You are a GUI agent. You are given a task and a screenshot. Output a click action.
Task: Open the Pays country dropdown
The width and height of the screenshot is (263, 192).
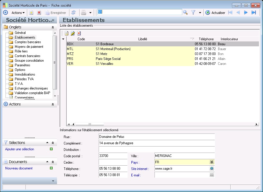[x=212, y=162]
